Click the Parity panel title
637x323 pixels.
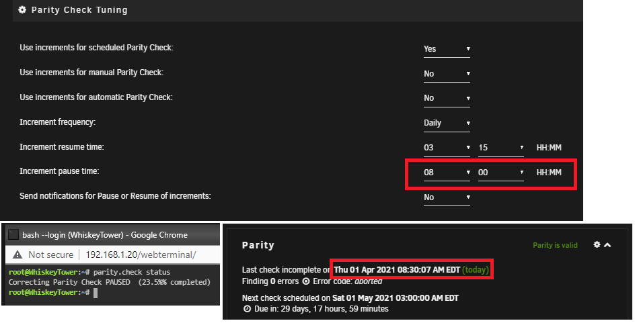click(x=258, y=245)
